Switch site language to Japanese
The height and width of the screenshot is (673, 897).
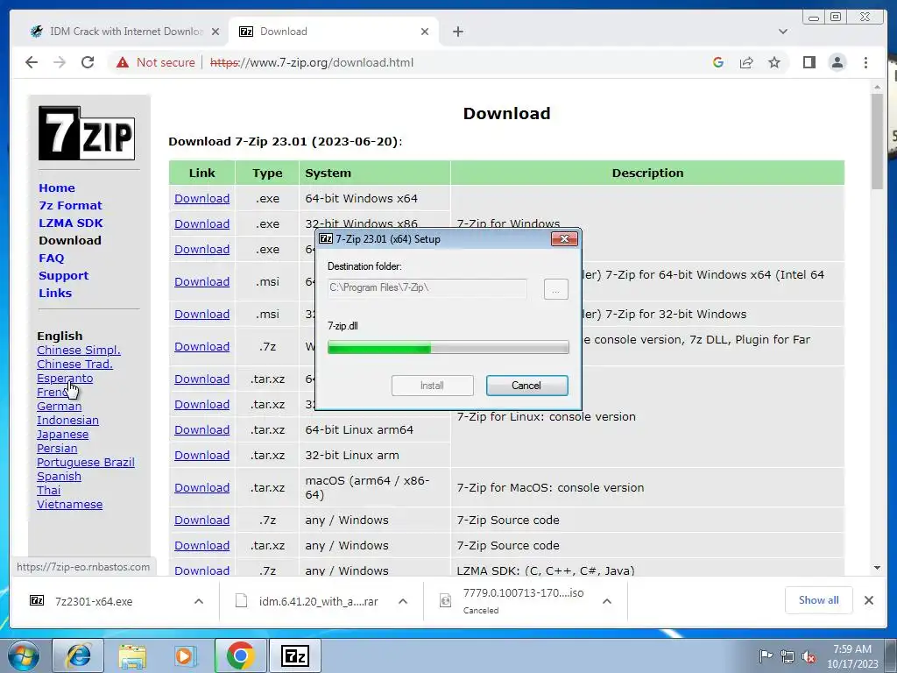tap(63, 435)
